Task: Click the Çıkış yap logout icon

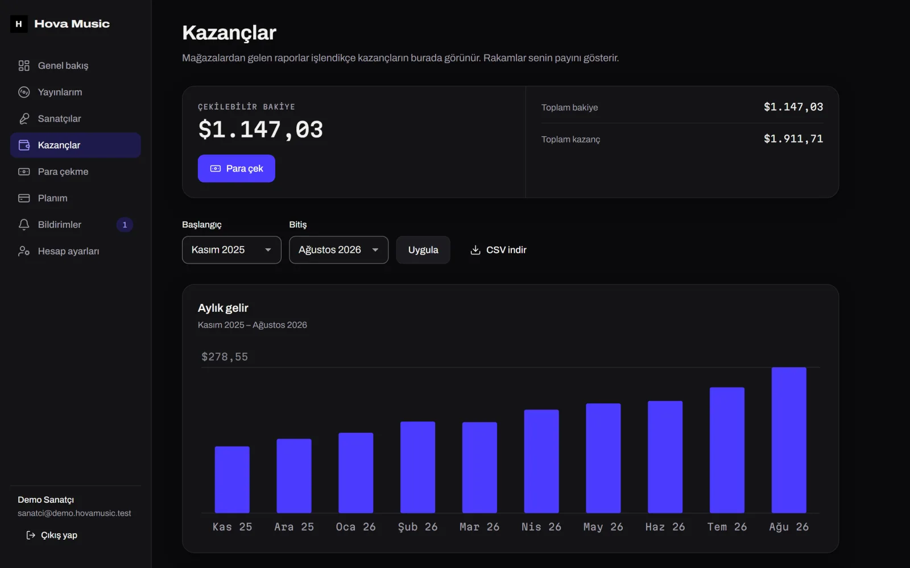Action: tap(31, 535)
